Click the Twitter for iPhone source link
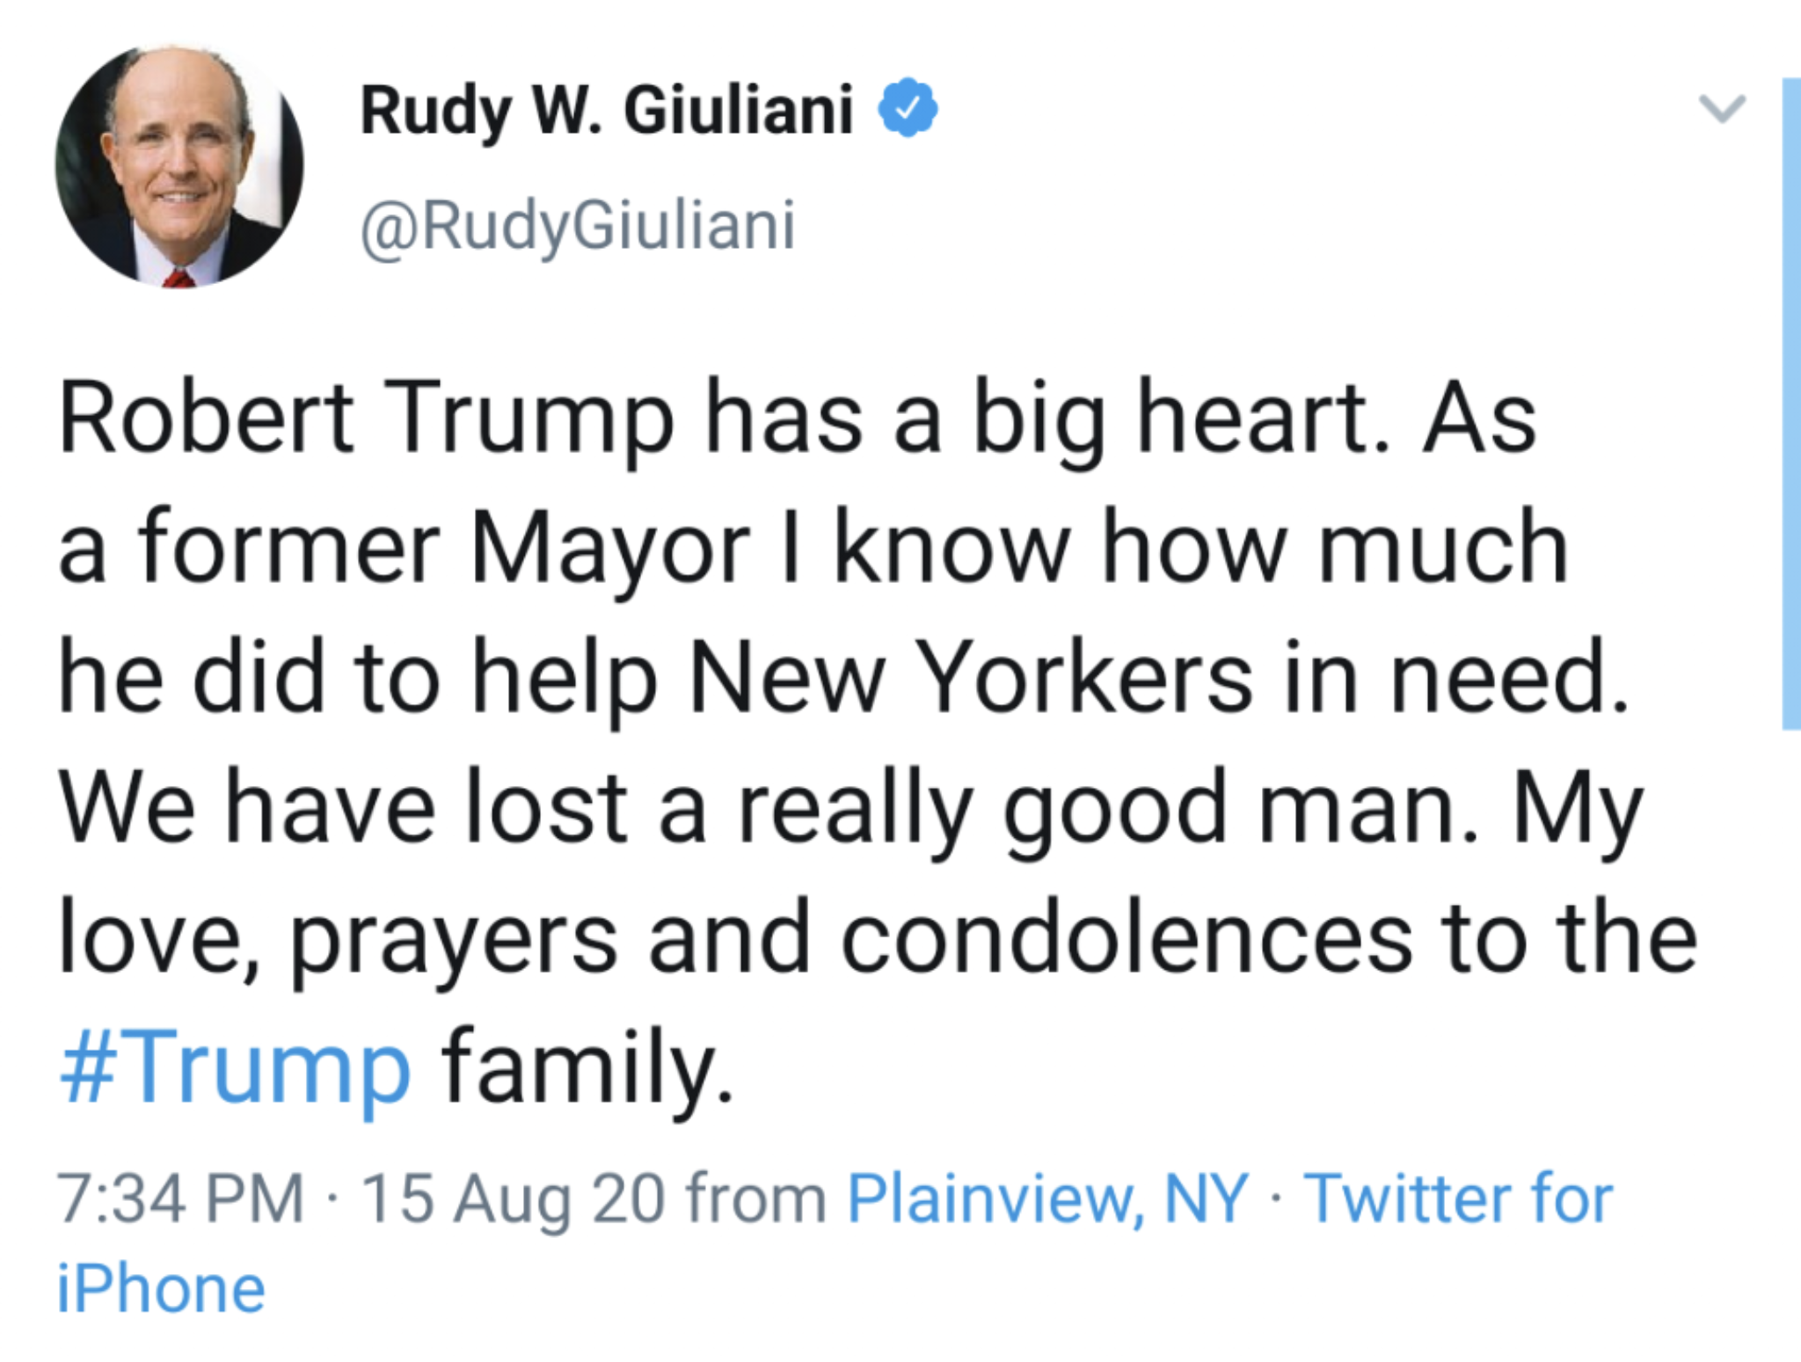 (1457, 1198)
